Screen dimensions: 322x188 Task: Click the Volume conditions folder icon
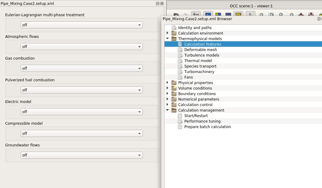[x=174, y=88]
